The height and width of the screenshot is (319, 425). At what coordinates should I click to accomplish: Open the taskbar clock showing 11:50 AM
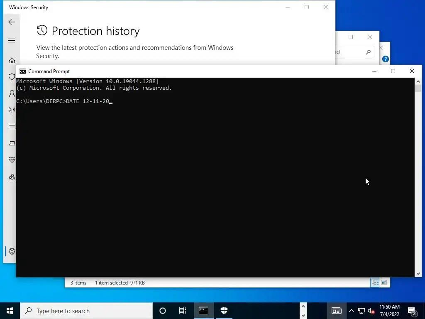point(389,311)
